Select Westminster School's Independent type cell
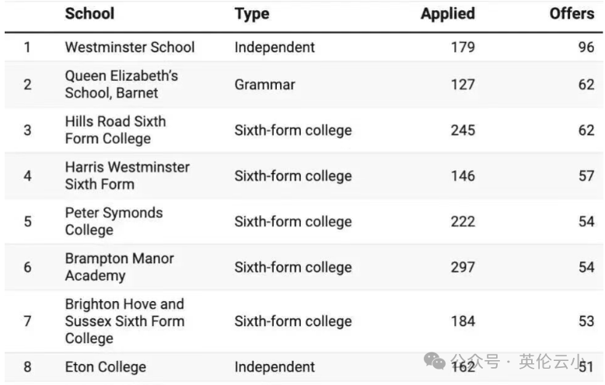The width and height of the screenshot is (605, 385). click(x=275, y=47)
